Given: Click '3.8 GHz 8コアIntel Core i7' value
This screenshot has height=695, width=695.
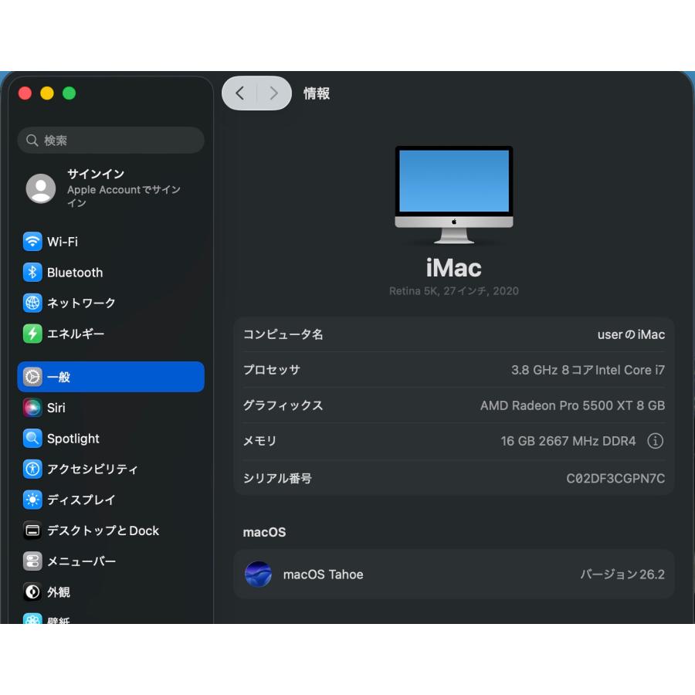Looking at the screenshot, I should coord(588,370).
